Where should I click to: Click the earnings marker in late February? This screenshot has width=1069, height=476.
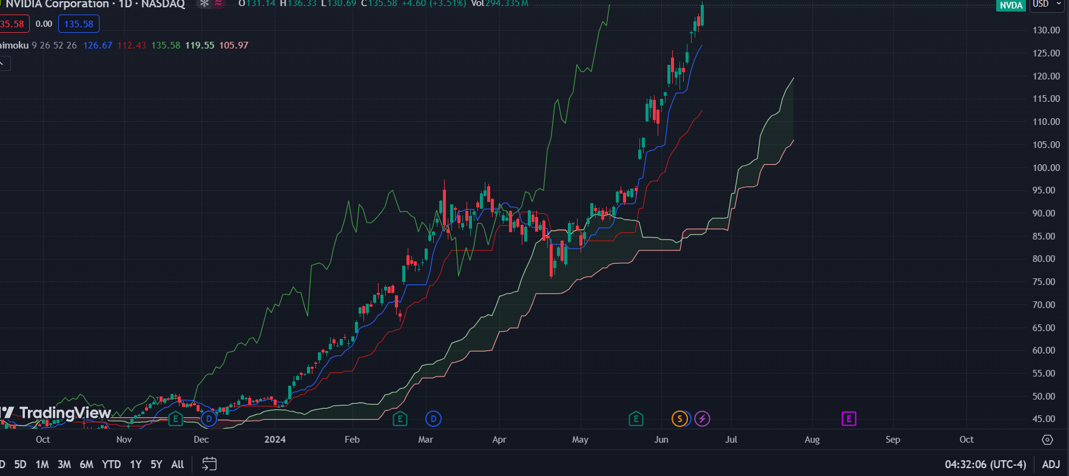pos(400,418)
